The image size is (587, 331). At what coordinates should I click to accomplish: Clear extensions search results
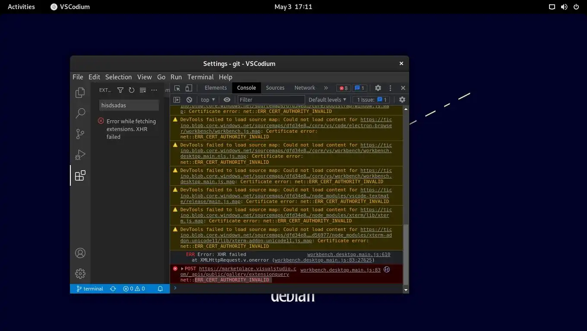pos(143,90)
